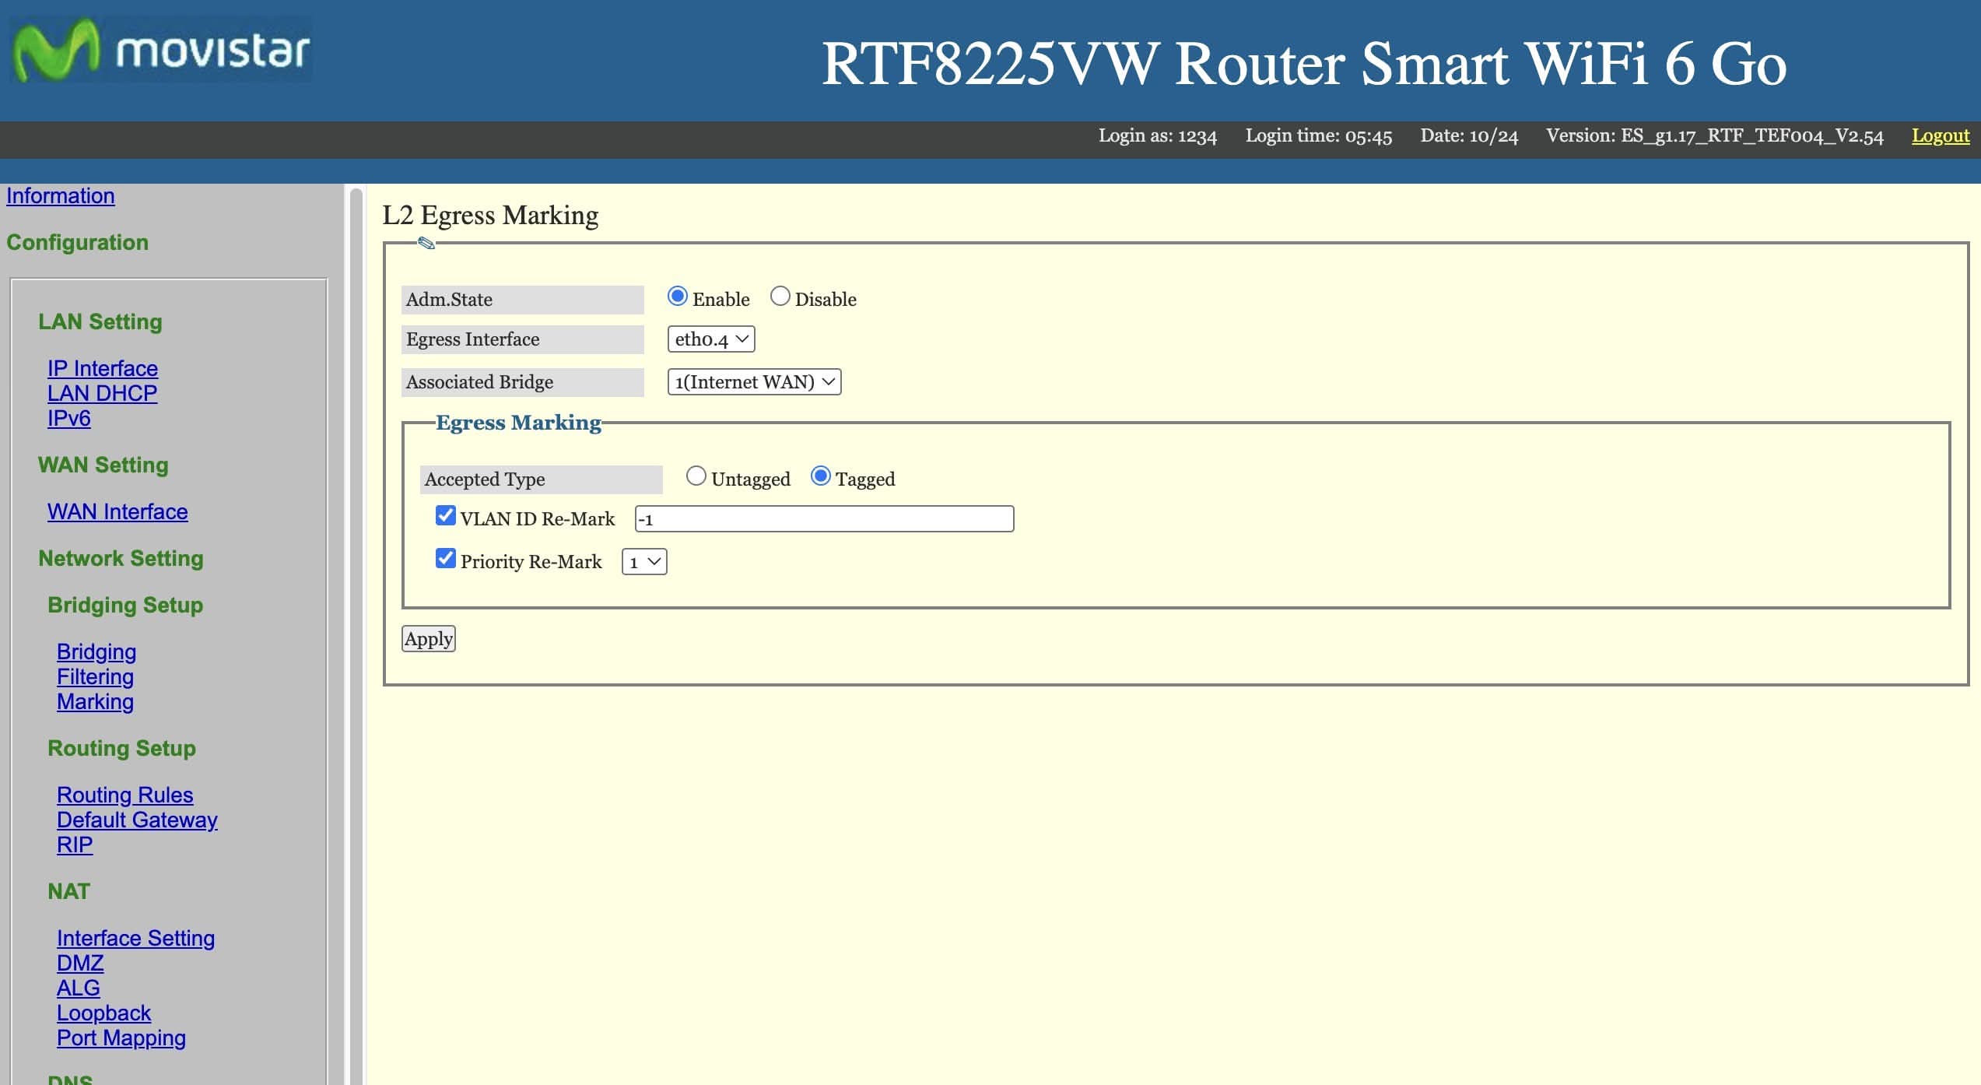
Task: Open the Egress Interface dropdown
Action: (x=710, y=339)
